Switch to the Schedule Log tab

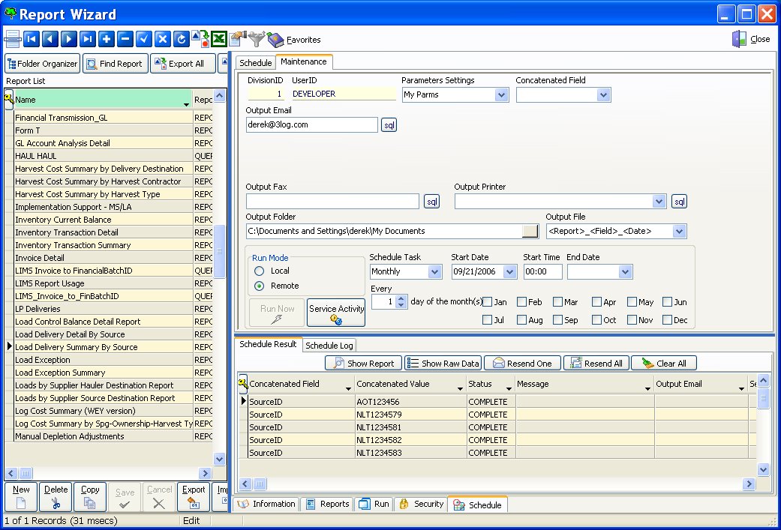click(x=329, y=346)
